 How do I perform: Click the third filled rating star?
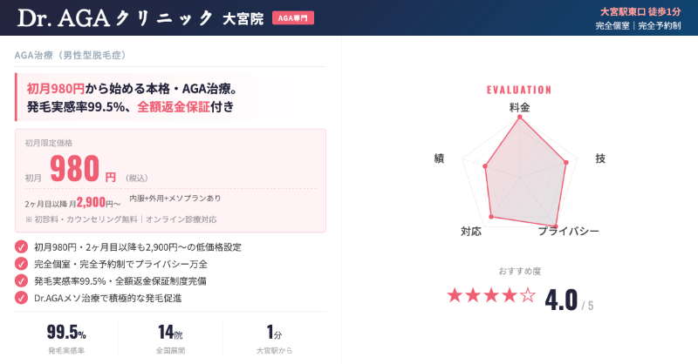[491, 295]
